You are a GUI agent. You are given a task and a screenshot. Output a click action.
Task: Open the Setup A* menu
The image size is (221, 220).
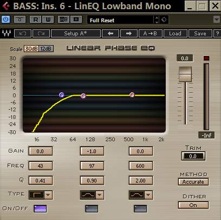tap(76, 34)
